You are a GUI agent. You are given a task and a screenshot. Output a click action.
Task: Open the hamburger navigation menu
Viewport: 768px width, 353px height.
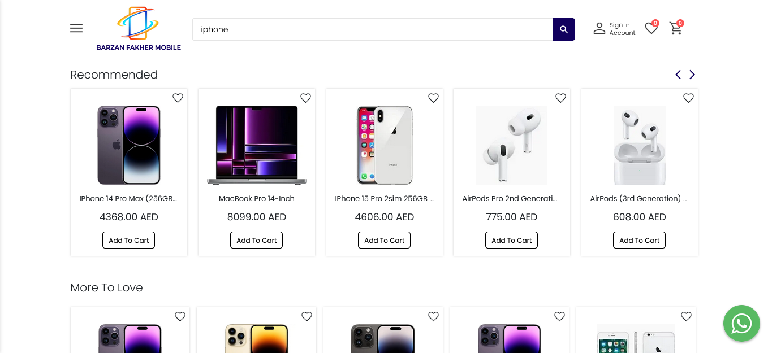click(x=76, y=28)
